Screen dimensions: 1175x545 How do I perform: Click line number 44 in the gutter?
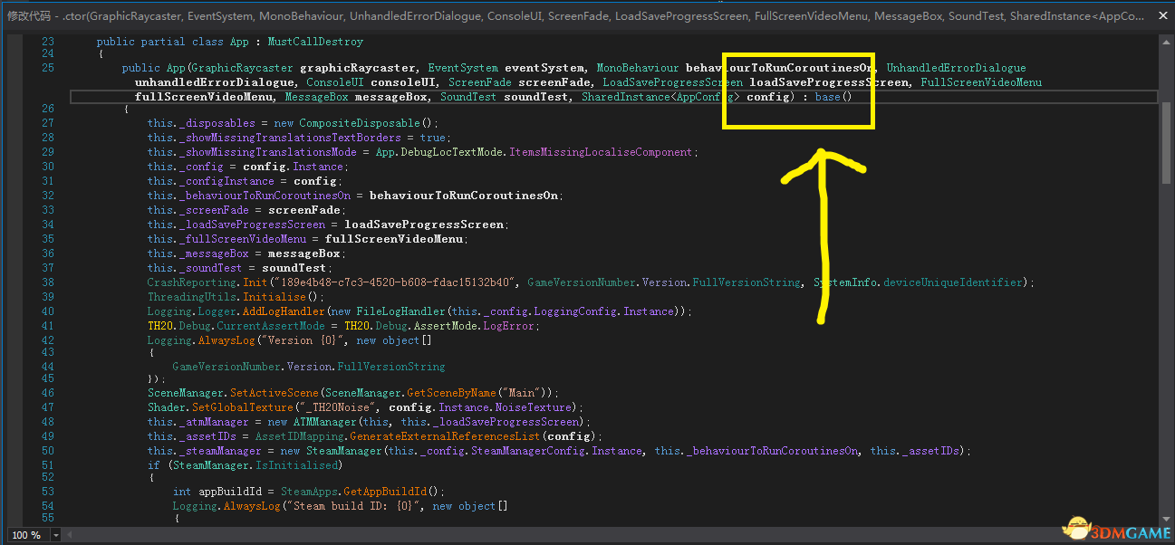click(x=48, y=367)
